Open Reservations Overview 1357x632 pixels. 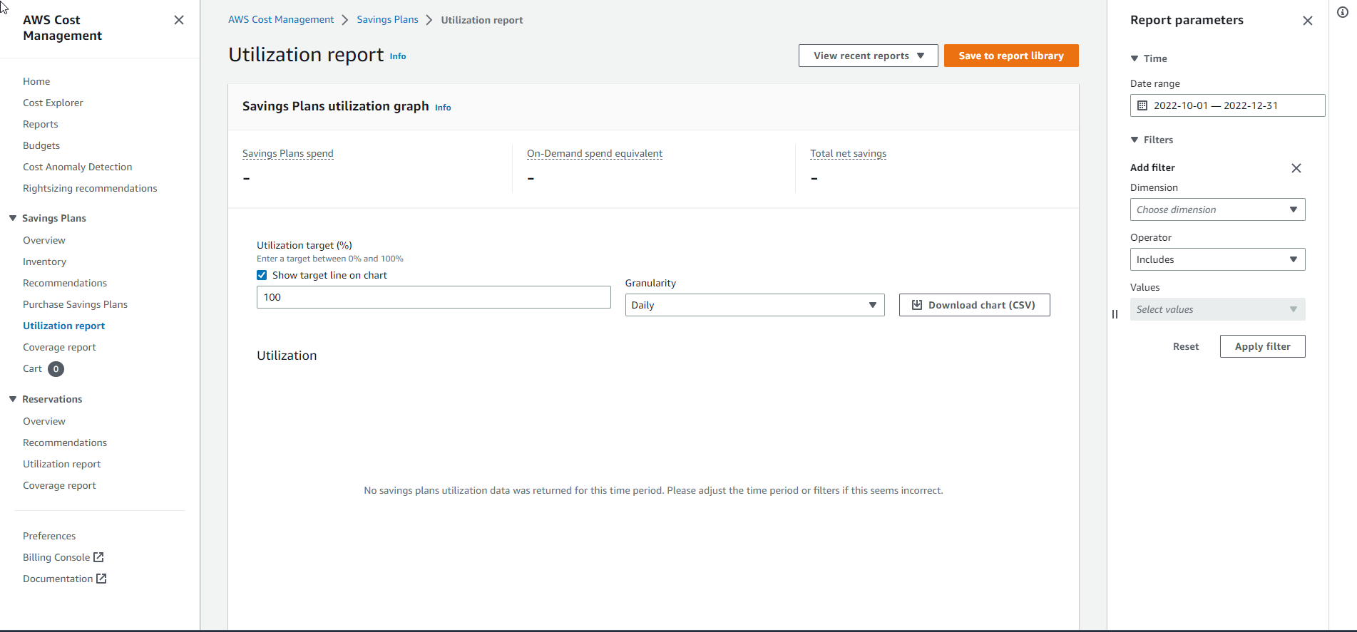tap(44, 421)
